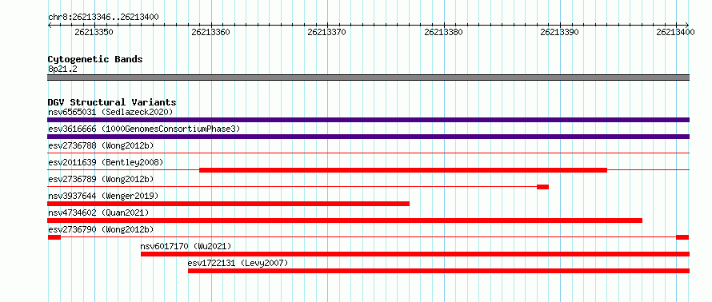712x302 pixels.
Task: Select the thick red bar under esv2011639
Action: pos(403,170)
